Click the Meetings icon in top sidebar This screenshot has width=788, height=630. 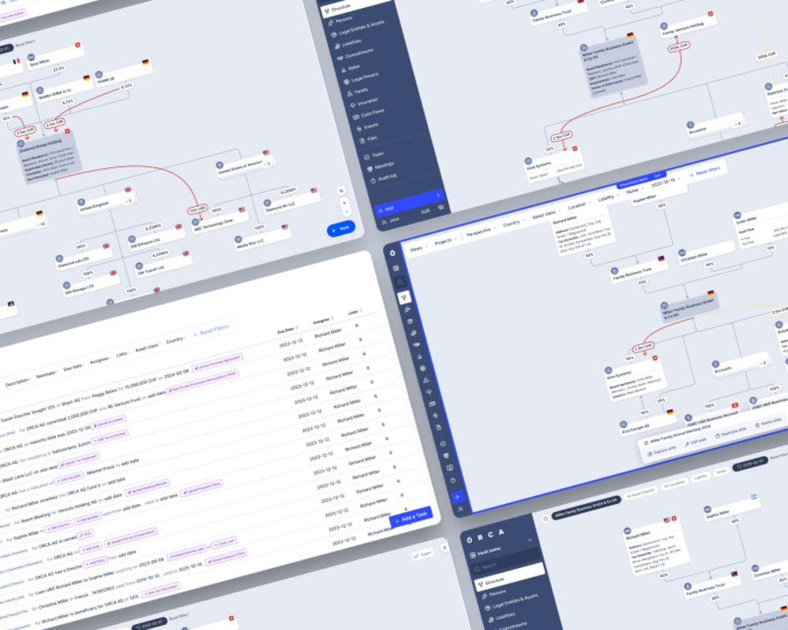[370, 169]
